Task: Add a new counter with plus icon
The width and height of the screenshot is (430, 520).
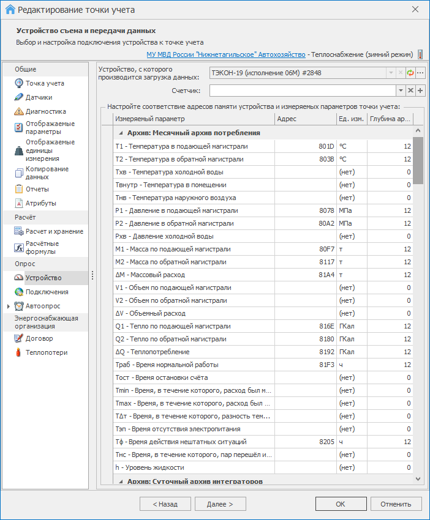Action: pos(420,90)
